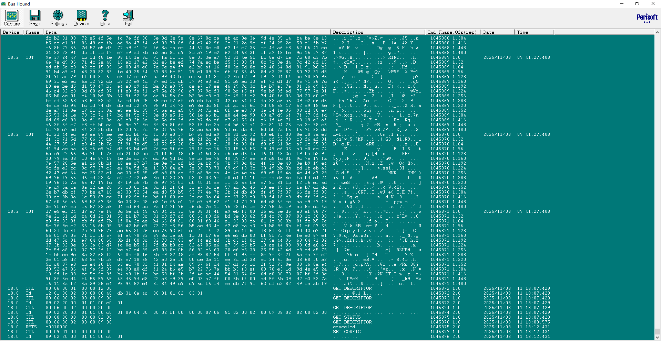The image size is (661, 341).
Task: Select the SET CONFIG description row
Action: click(347, 332)
